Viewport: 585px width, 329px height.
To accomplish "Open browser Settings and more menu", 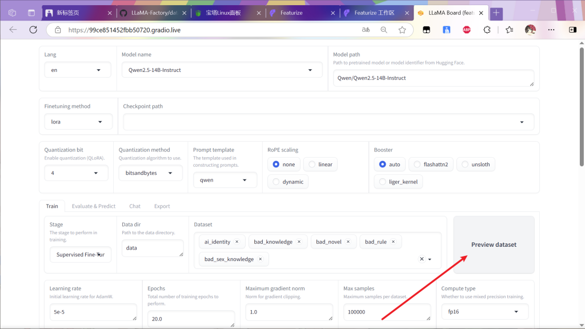I will pos(551,30).
